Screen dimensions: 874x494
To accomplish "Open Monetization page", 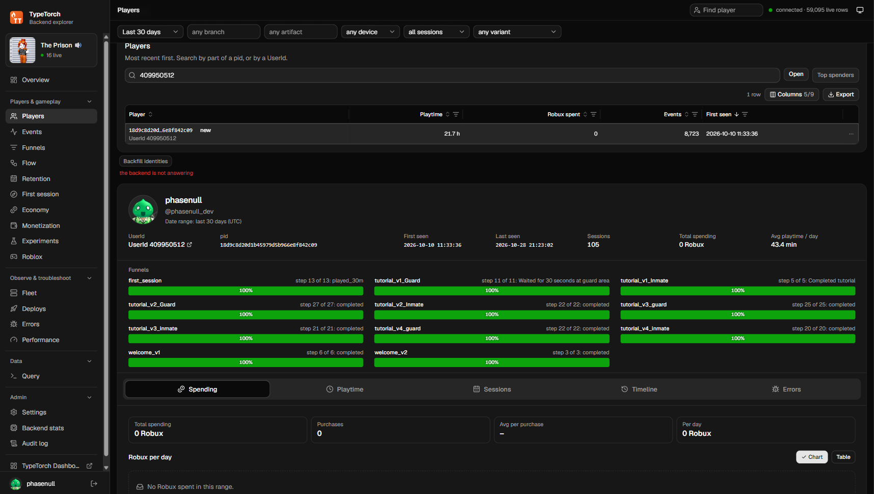I will (51, 226).
